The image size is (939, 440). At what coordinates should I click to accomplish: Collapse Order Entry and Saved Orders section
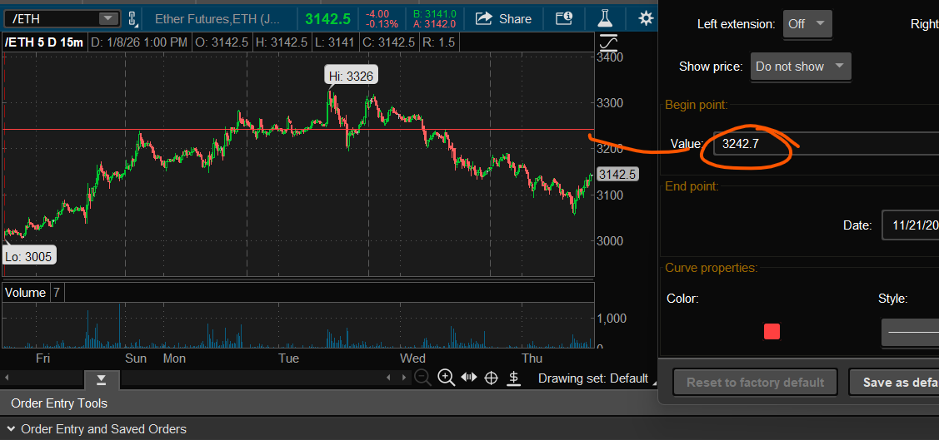[x=11, y=429]
